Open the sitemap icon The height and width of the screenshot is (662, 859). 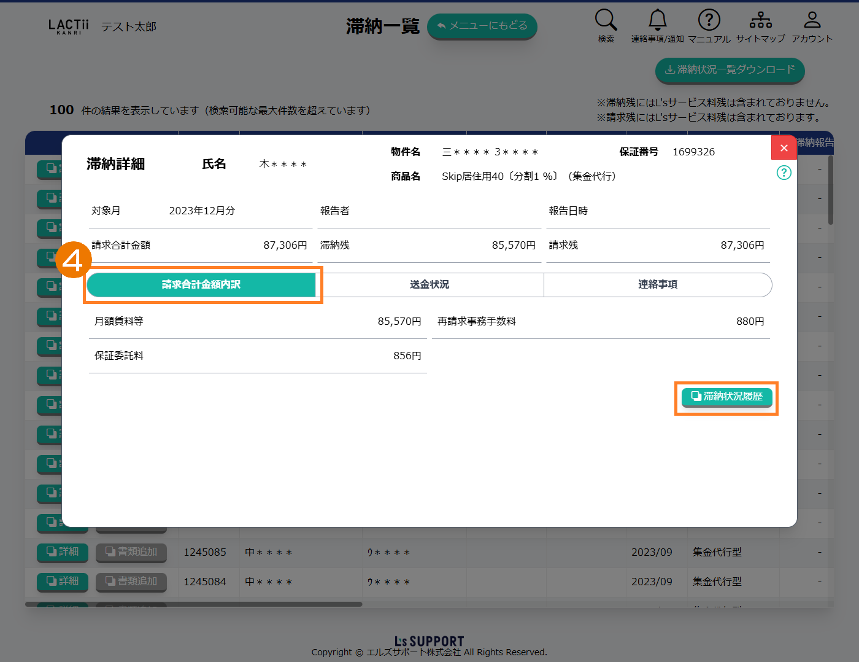tap(760, 20)
